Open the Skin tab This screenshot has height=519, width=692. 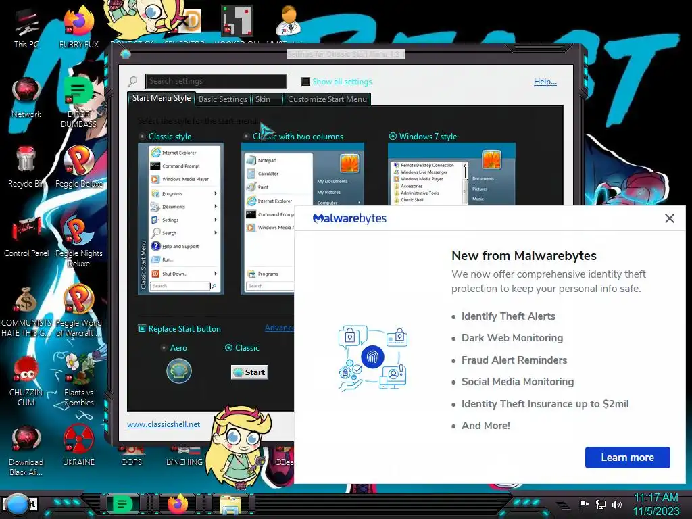(x=267, y=99)
